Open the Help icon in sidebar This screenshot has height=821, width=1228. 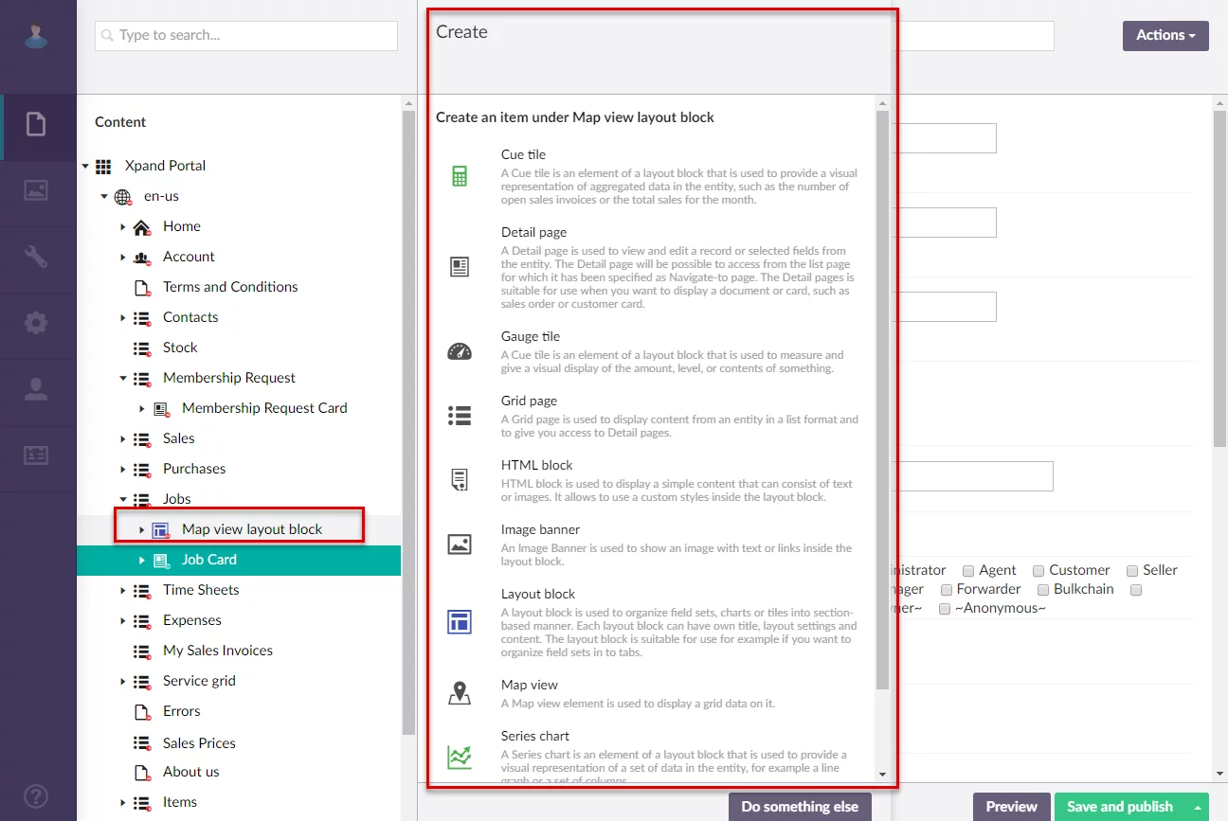click(x=36, y=796)
